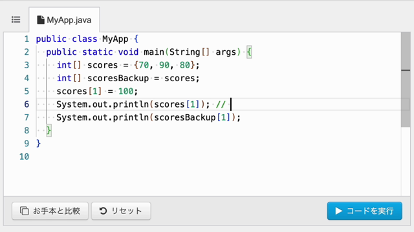The image size is (414, 232).
Task: Reset the code with リセット button
Action: tap(121, 211)
